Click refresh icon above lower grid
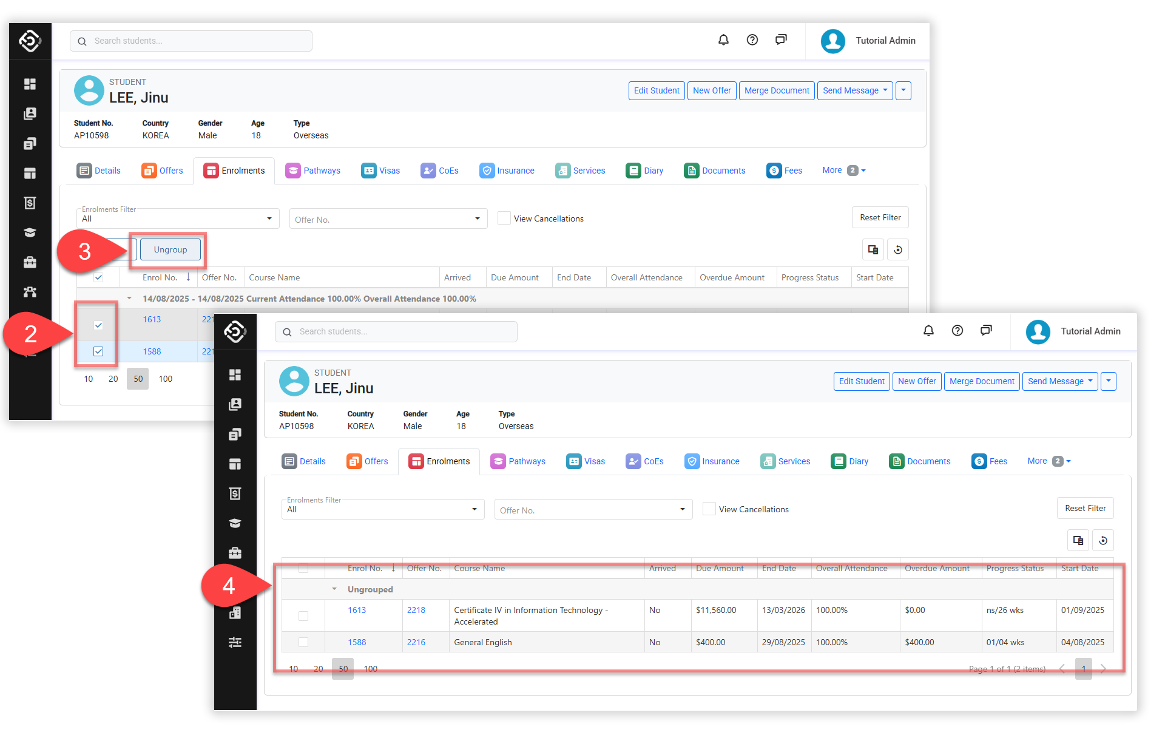The height and width of the screenshot is (735, 1165). (1103, 540)
